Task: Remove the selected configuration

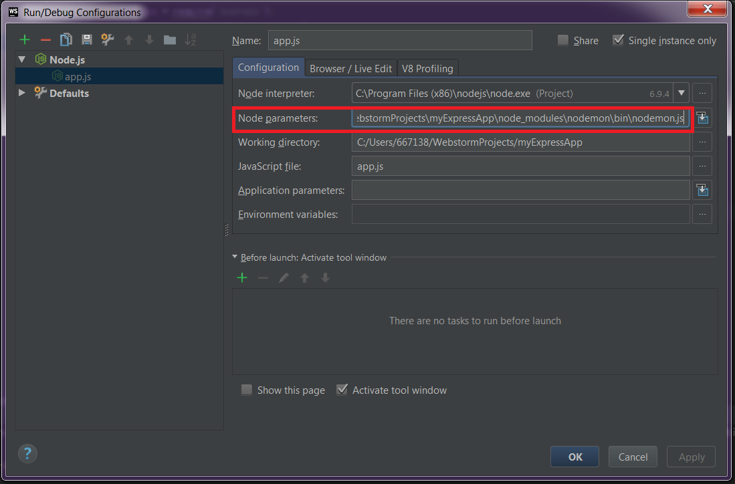Action: [x=44, y=39]
